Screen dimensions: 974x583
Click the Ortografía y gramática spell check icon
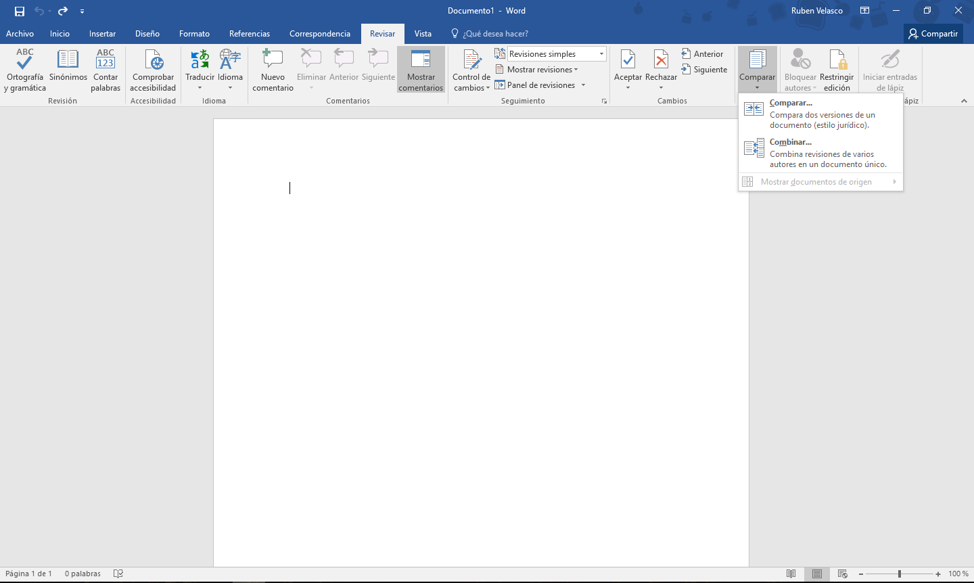pos(25,61)
